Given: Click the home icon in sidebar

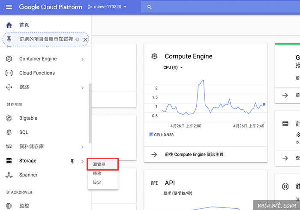Looking at the screenshot, I should click(x=9, y=25).
